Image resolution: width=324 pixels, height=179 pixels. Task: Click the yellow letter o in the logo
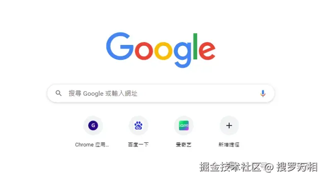coord(163,51)
